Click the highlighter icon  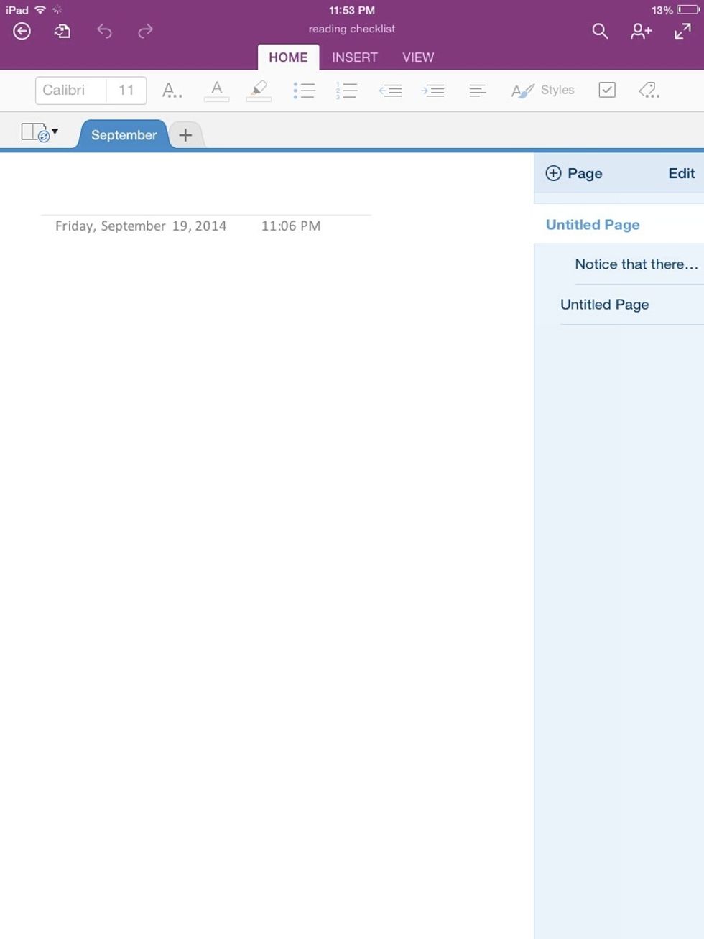pyautogui.click(x=259, y=90)
